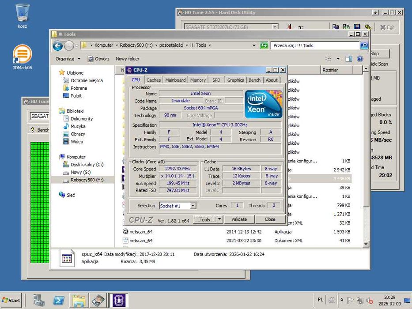Image resolution: width=412 pixels, height=309 pixels.
Task: Click the Action Center flag tray icon
Action: 350,300
